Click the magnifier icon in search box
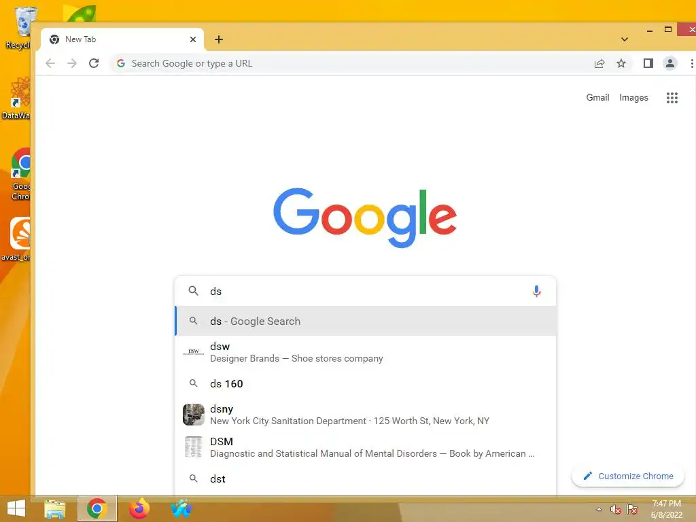Viewport: 696px width, 522px height. coord(194,291)
